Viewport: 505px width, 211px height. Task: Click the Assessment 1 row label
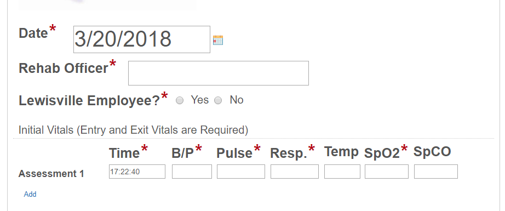[x=51, y=174]
